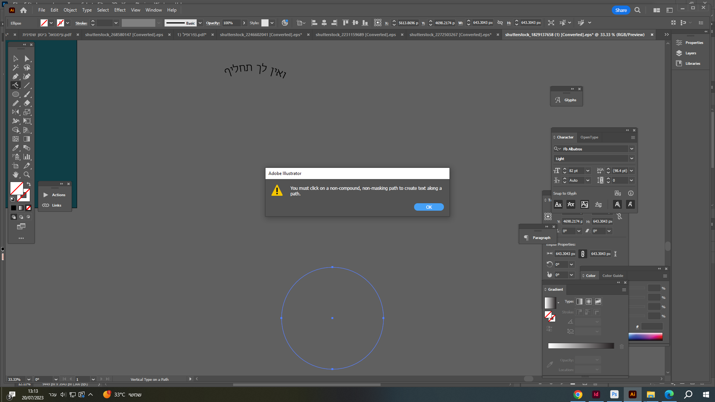
Task: Select the Pen tool
Action: tap(15, 76)
